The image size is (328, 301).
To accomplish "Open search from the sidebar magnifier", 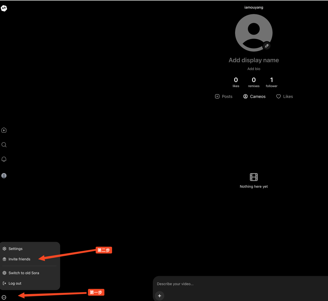I will (4, 145).
